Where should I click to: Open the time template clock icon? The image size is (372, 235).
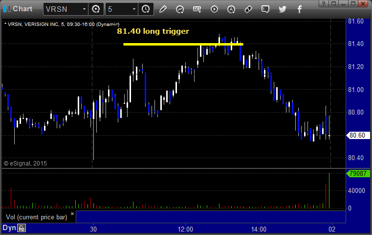point(146,9)
